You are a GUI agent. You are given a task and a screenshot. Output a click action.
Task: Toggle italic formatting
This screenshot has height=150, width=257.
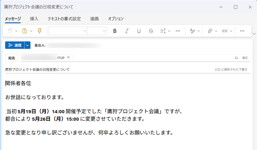coord(127,31)
